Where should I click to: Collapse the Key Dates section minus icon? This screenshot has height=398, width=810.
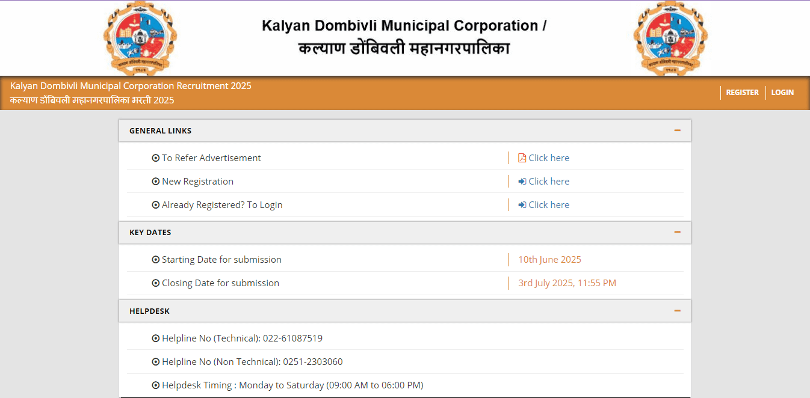click(x=677, y=232)
